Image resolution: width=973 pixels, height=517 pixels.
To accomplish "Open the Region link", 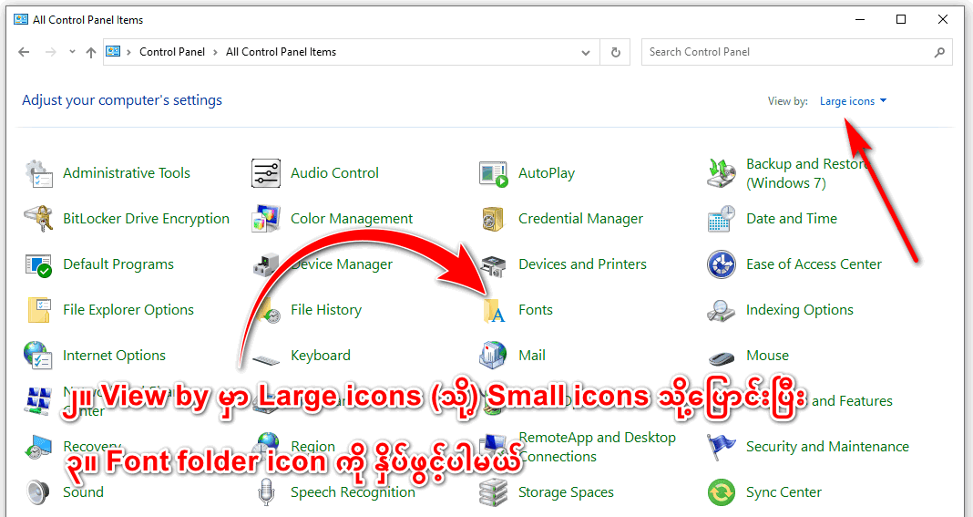I will pyautogui.click(x=312, y=447).
